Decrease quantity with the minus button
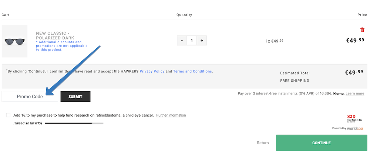Screen dimensions: 370x155 click(x=182, y=41)
